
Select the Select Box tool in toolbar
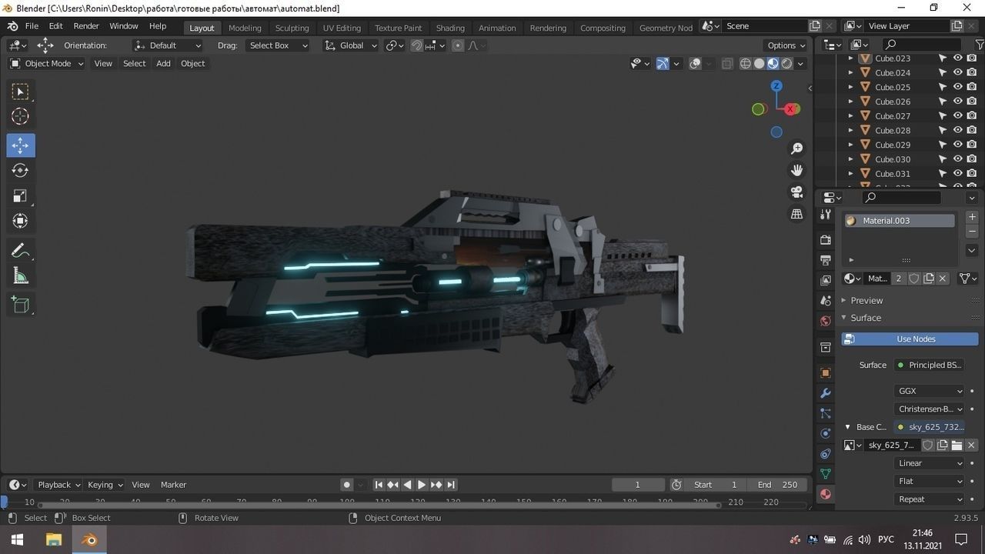(x=21, y=92)
